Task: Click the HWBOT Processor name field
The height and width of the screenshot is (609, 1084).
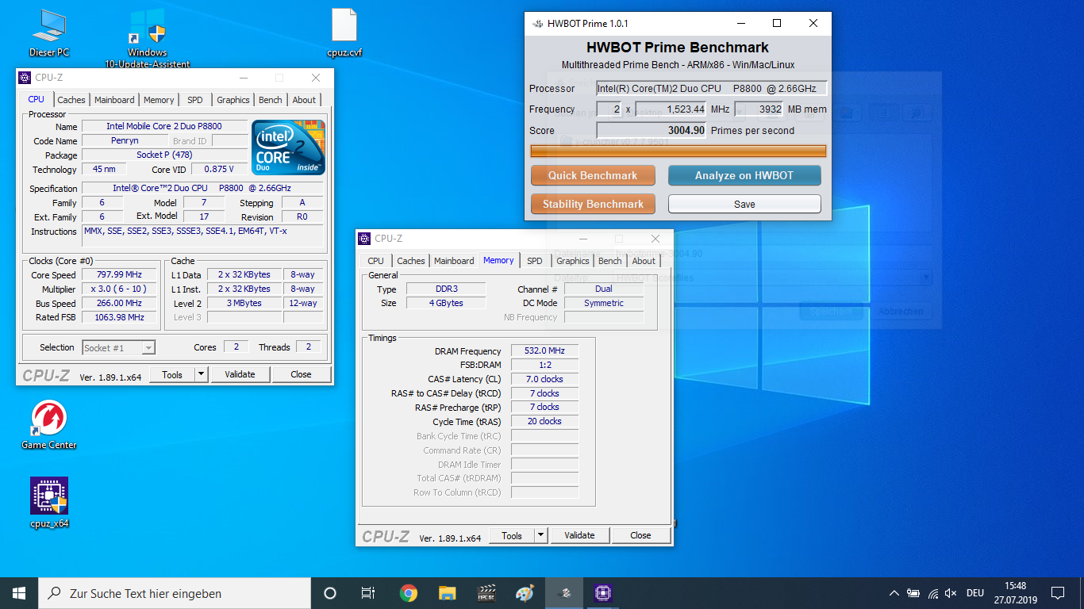Action: coord(712,89)
